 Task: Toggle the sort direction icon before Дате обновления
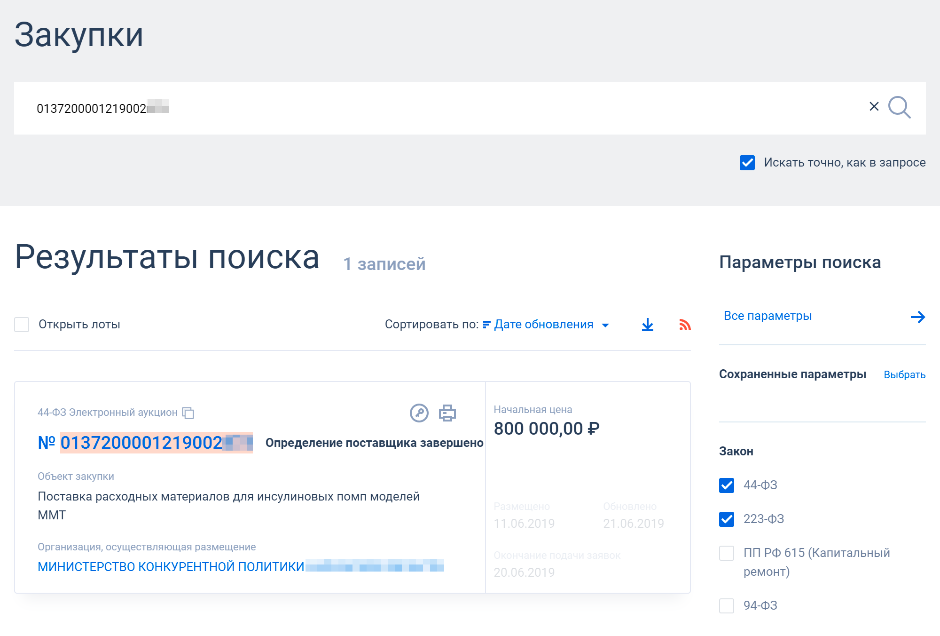tap(486, 325)
